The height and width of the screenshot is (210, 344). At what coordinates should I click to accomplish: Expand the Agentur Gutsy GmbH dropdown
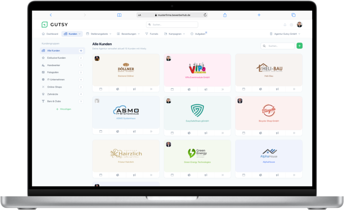point(285,34)
